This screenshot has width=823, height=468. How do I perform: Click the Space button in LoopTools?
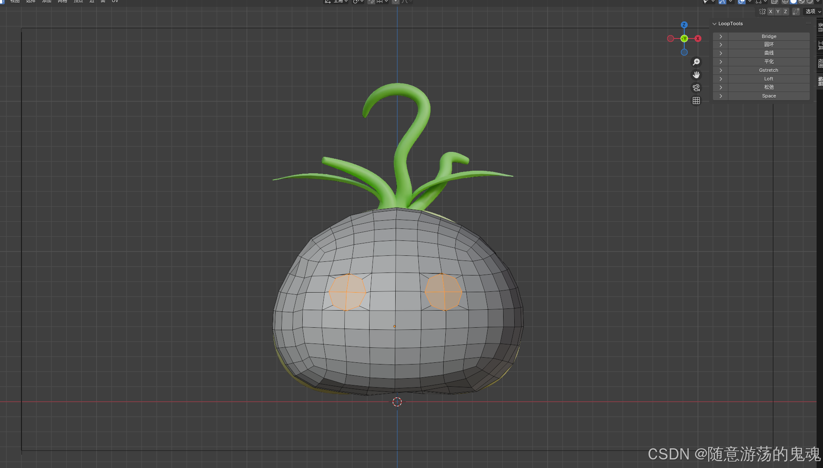click(x=769, y=96)
